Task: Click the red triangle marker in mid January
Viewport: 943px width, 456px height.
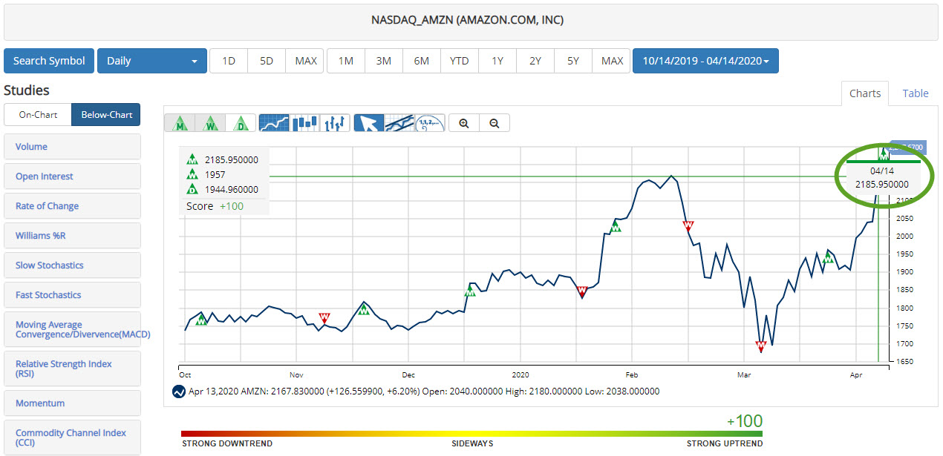Action: click(x=582, y=291)
